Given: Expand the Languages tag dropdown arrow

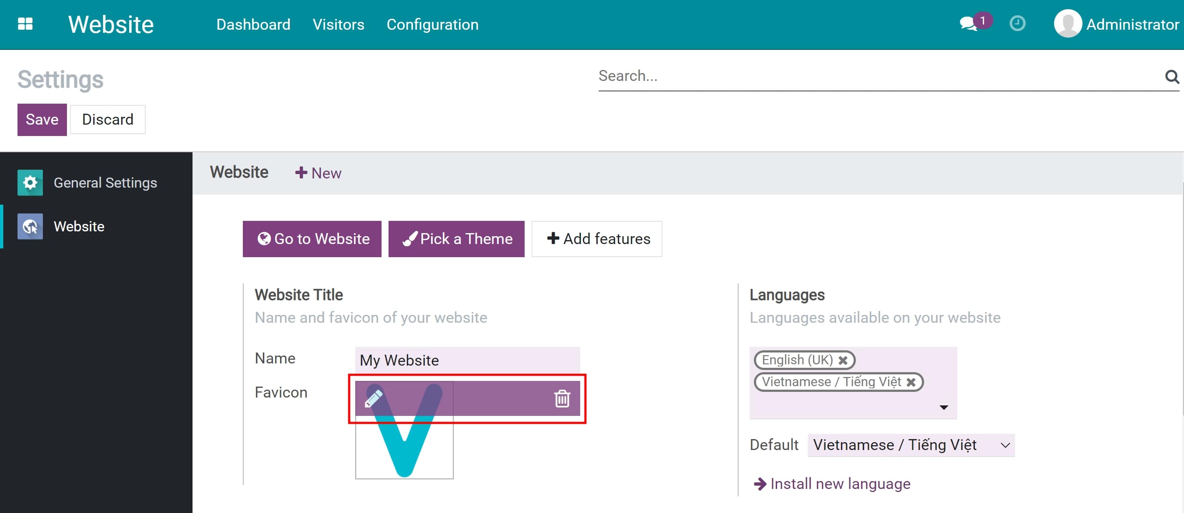Looking at the screenshot, I should [944, 407].
